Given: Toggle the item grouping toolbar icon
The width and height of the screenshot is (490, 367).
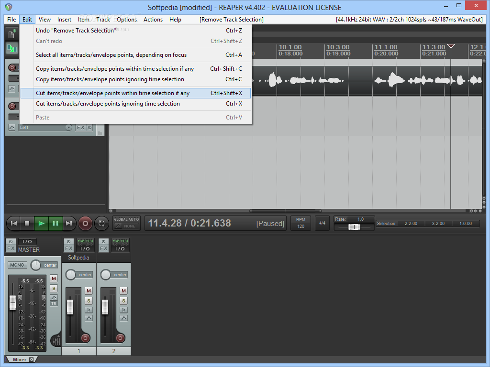Looking at the screenshot, I should point(11,49).
